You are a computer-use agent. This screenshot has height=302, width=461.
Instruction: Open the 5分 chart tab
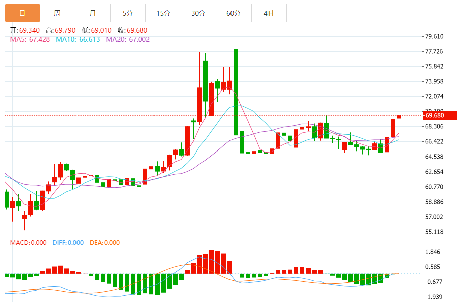tap(128, 13)
